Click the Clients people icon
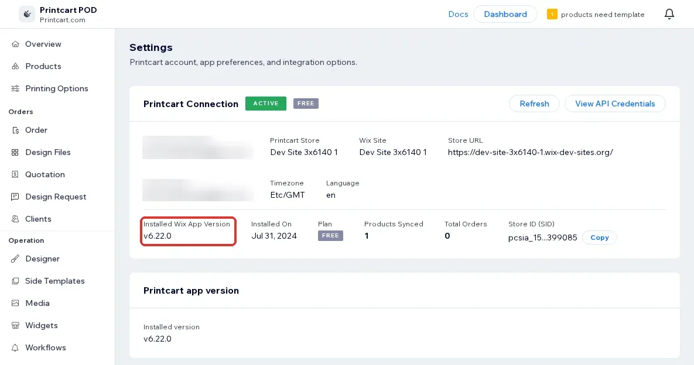The width and height of the screenshot is (694, 365). [15, 219]
